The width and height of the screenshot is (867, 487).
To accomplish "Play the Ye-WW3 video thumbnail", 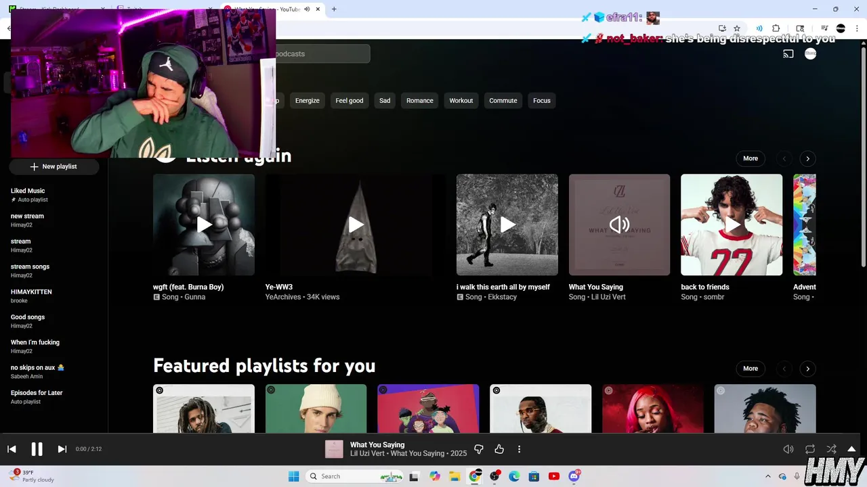I will pyautogui.click(x=356, y=225).
